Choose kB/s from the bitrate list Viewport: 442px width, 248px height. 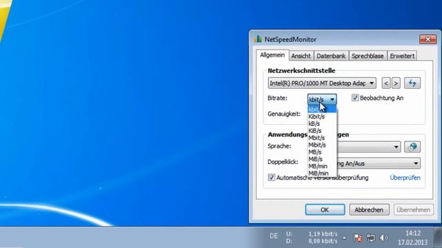(x=323, y=124)
